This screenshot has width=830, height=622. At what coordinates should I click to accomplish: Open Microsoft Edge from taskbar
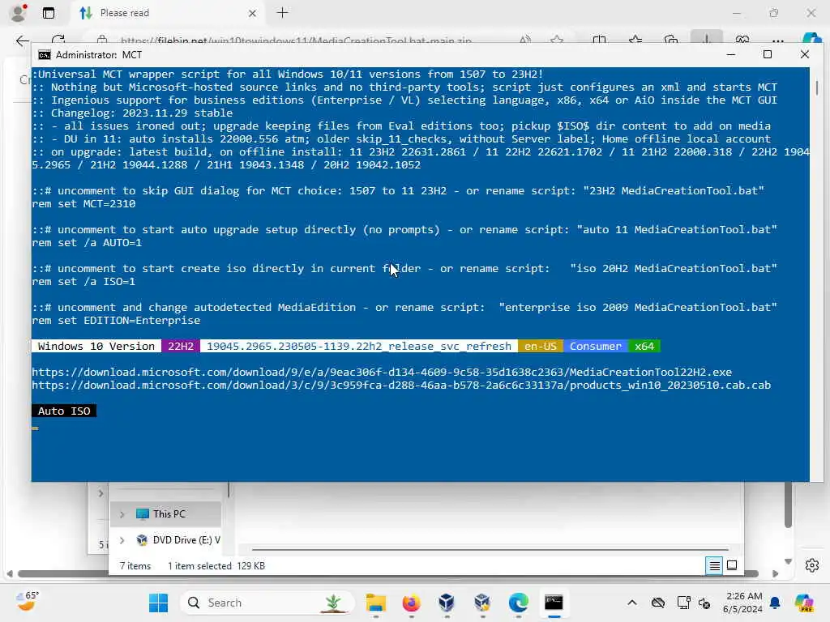pyautogui.click(x=518, y=603)
